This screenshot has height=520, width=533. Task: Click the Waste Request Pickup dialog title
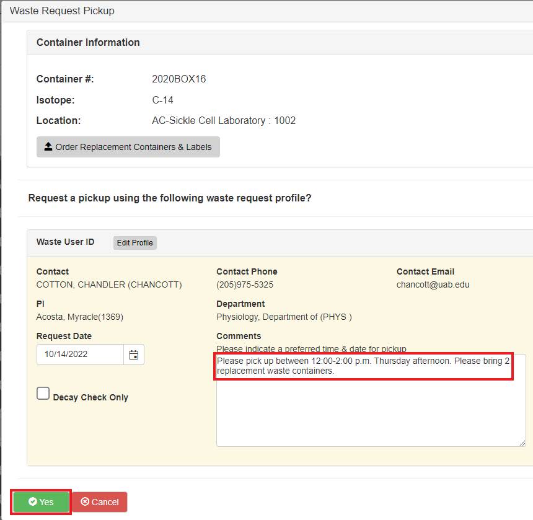tap(62, 11)
